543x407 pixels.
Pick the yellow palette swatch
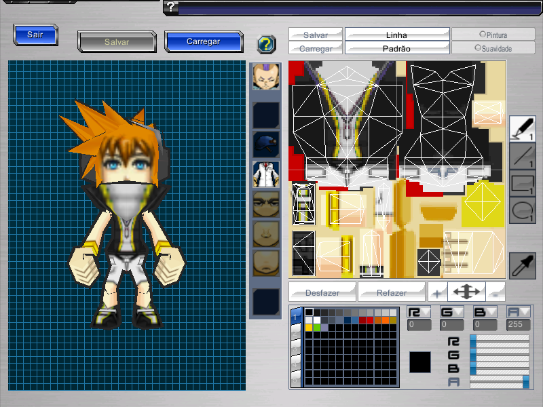point(309,328)
